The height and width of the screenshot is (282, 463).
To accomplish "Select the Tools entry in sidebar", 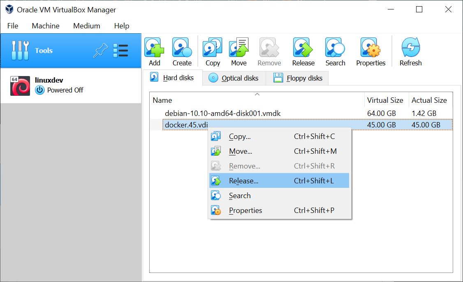I will pyautogui.click(x=71, y=51).
